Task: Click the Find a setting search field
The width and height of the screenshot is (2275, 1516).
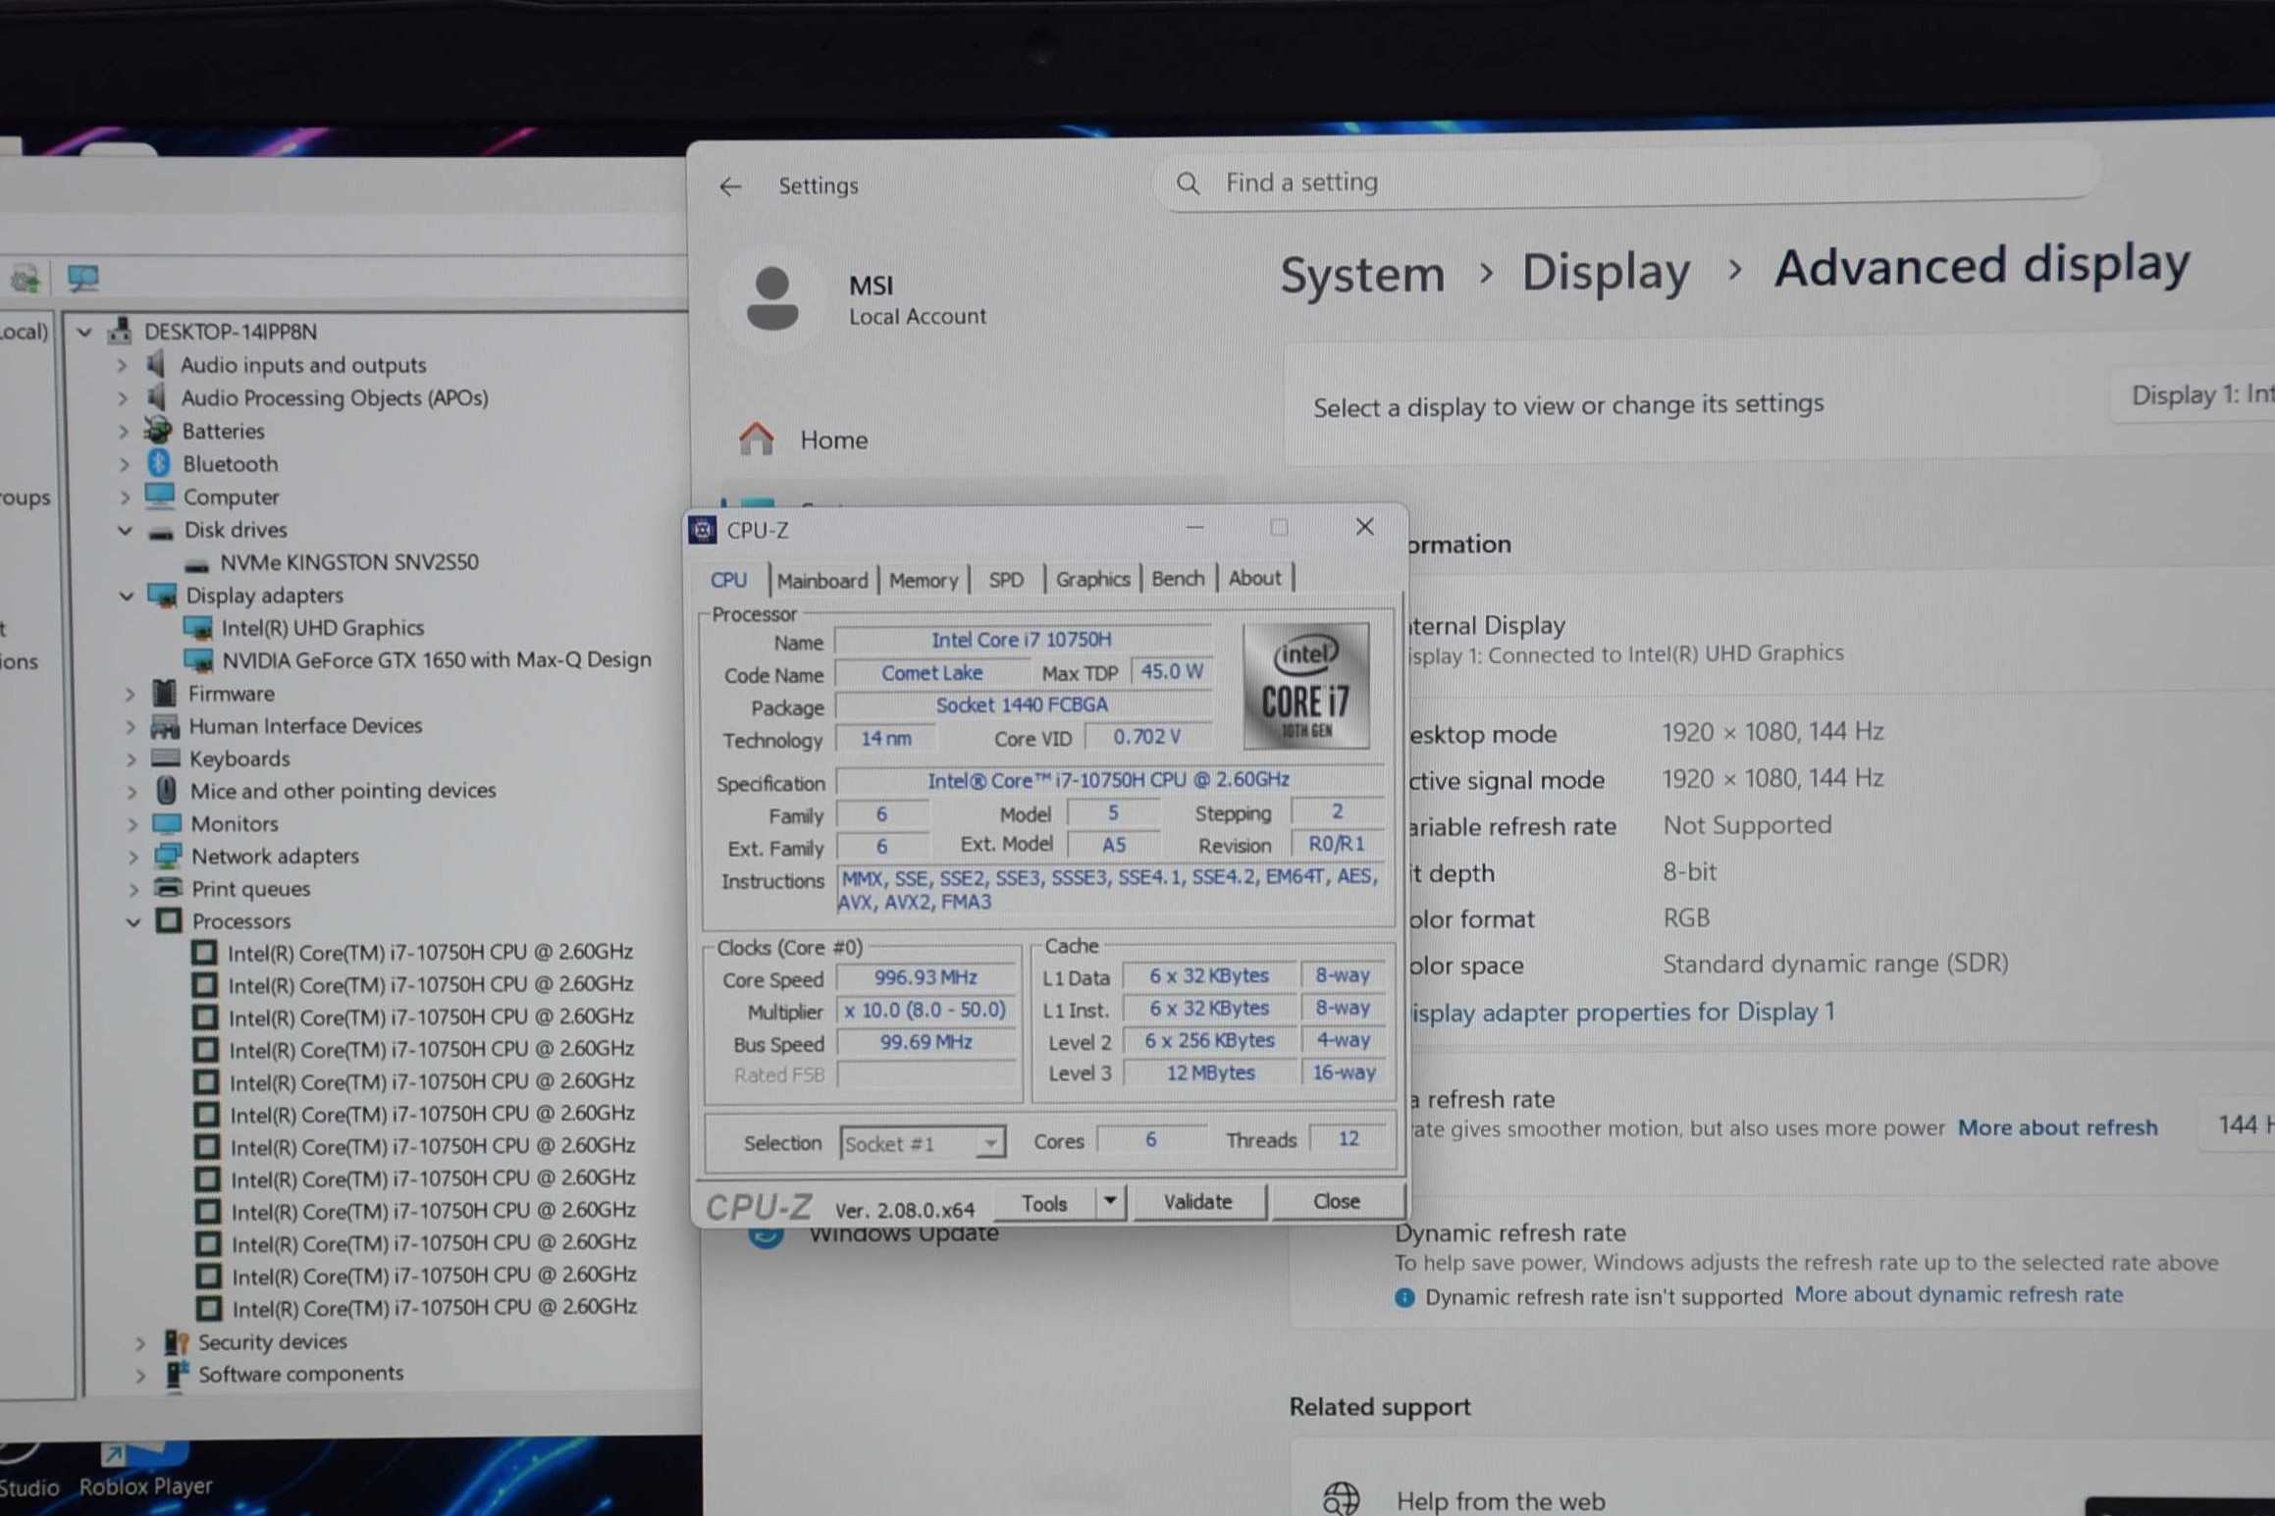Action: [1629, 183]
